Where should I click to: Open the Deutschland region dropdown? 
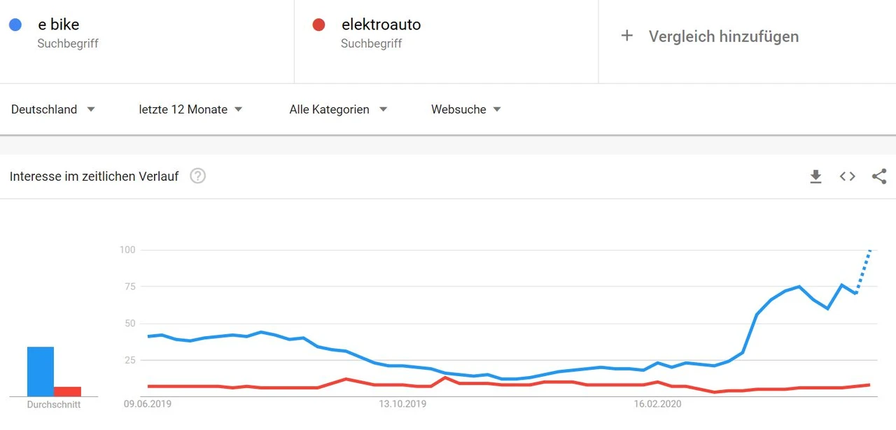[53, 109]
